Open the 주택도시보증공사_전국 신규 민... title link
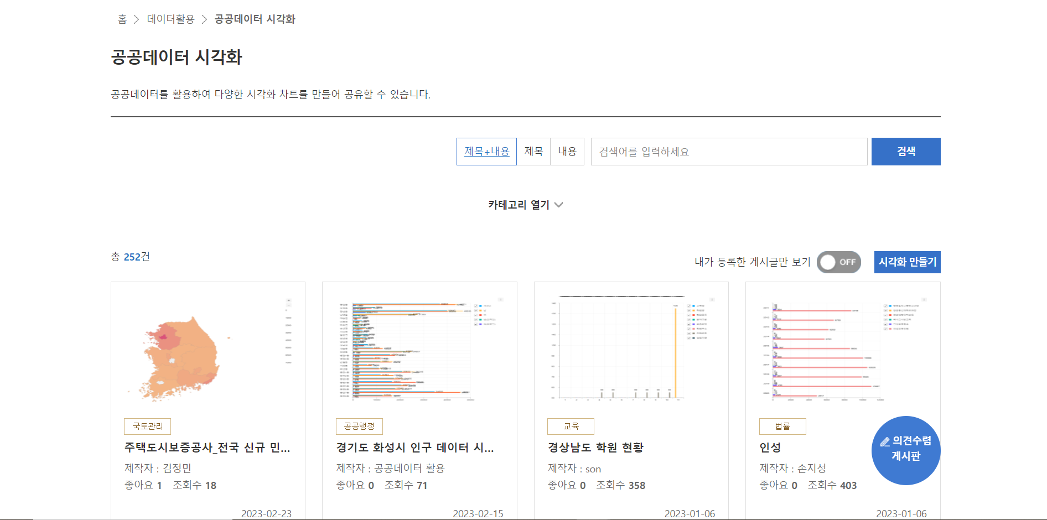Image resolution: width=1047 pixels, height=520 pixels. click(207, 448)
